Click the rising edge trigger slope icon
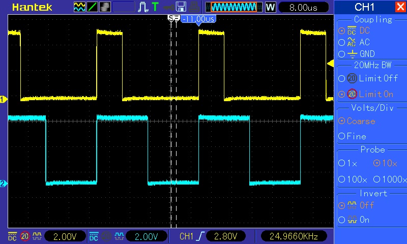Viewport: 407px width, 244px height. [x=200, y=236]
